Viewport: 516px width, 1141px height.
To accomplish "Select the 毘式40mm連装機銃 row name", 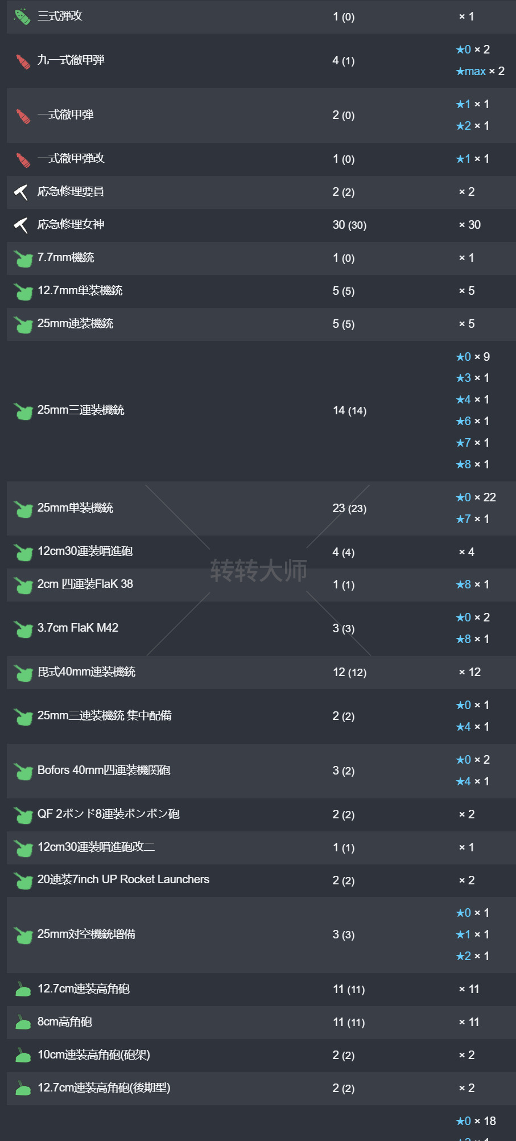I will pos(86,672).
